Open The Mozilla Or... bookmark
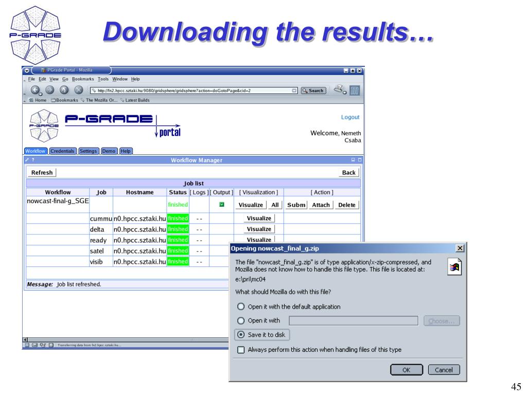 point(99,100)
